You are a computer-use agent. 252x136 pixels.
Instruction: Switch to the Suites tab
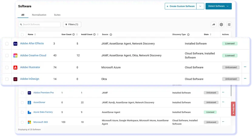[x=57, y=15]
